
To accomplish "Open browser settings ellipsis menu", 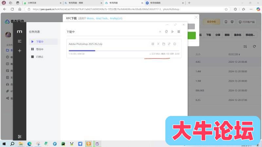I will coord(251,9).
